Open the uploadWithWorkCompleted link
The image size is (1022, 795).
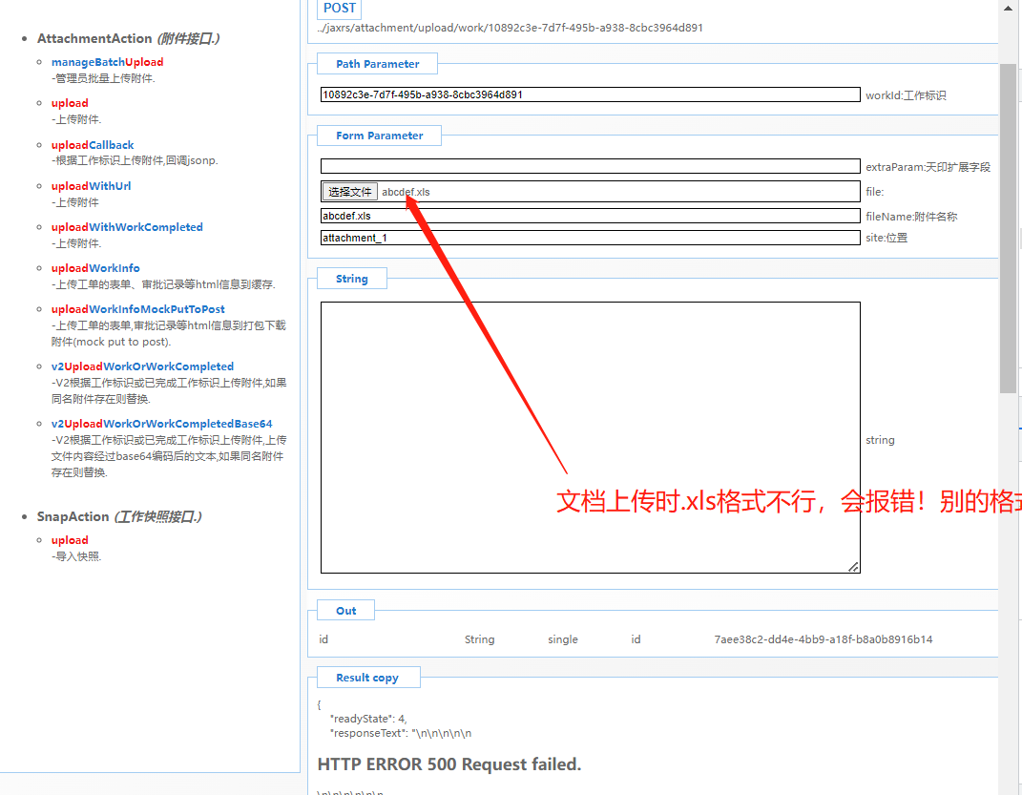(127, 227)
